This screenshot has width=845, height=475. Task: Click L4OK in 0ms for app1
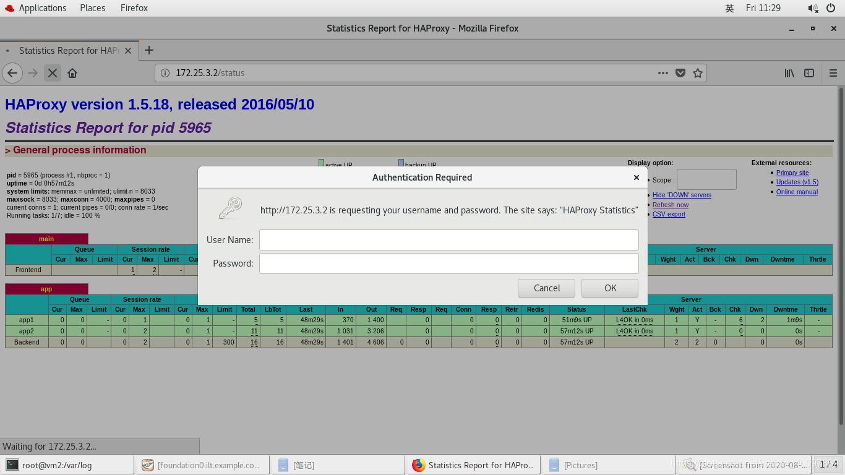(x=635, y=320)
